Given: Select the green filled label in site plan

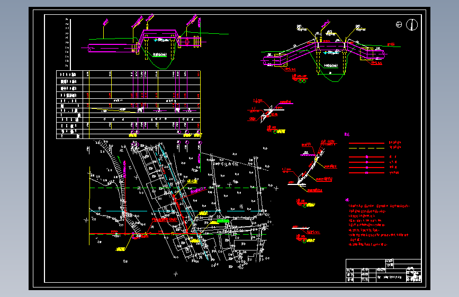Looking at the screenshot, I should point(223,221).
